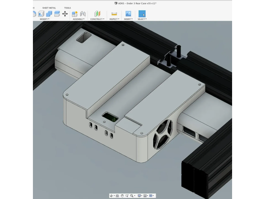Switch to the SHEET METAL tab

point(49,8)
